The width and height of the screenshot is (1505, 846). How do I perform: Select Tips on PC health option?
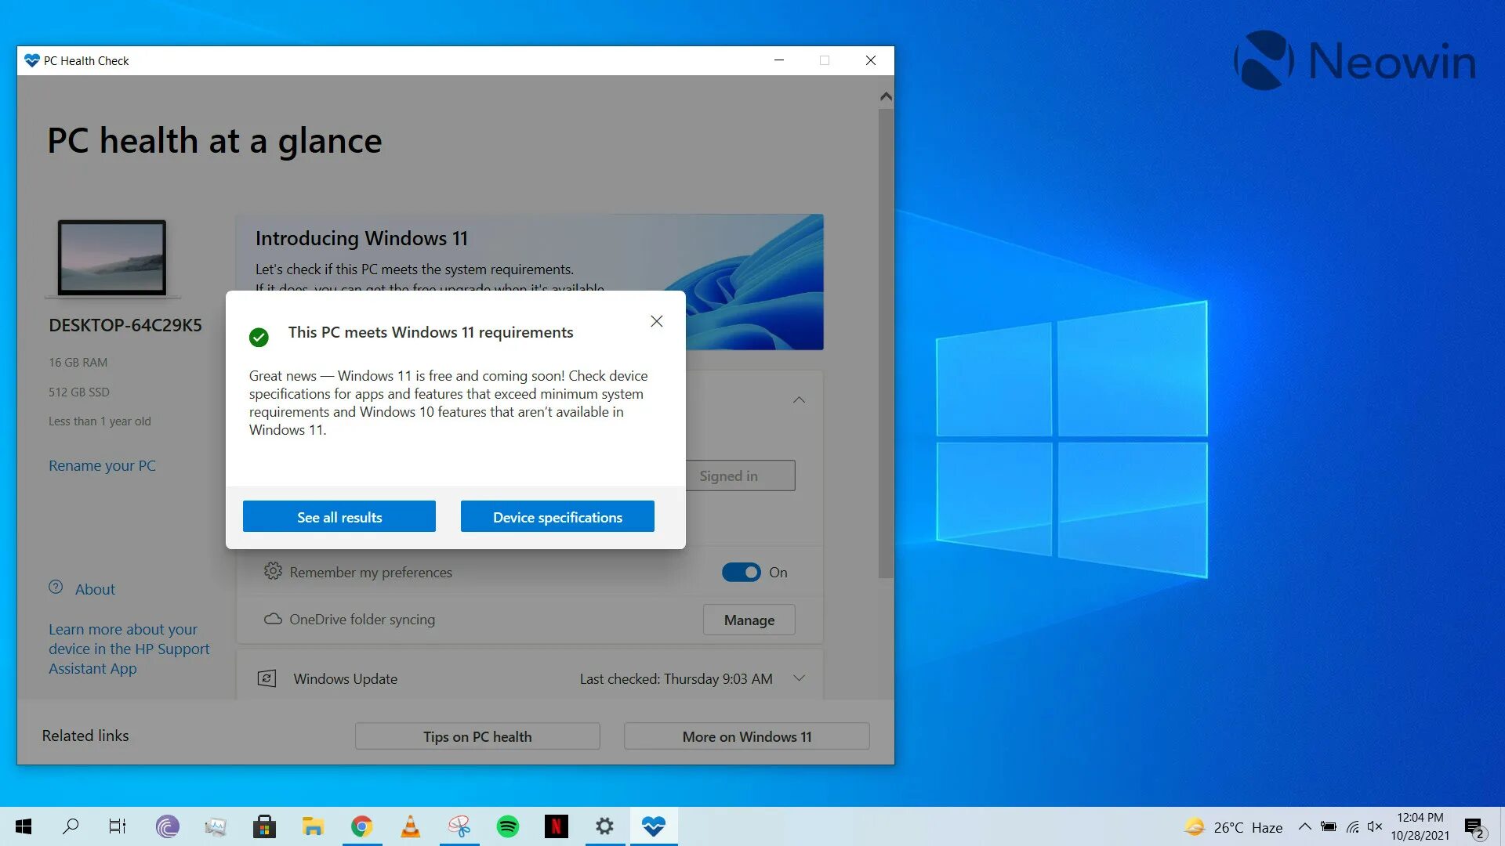pos(477,736)
